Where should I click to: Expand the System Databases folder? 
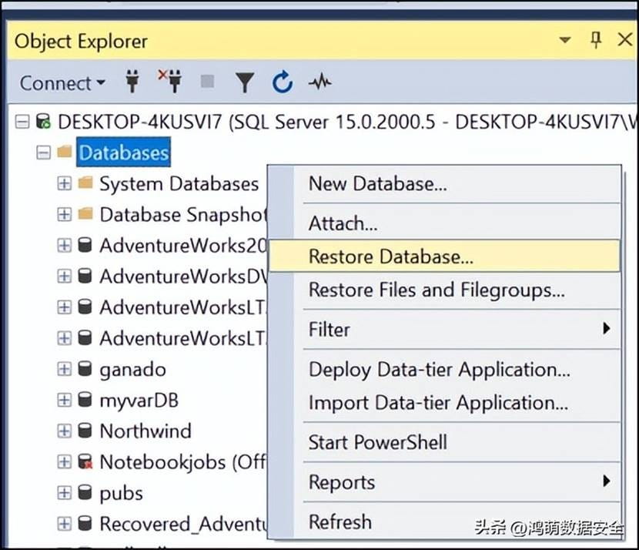65,184
